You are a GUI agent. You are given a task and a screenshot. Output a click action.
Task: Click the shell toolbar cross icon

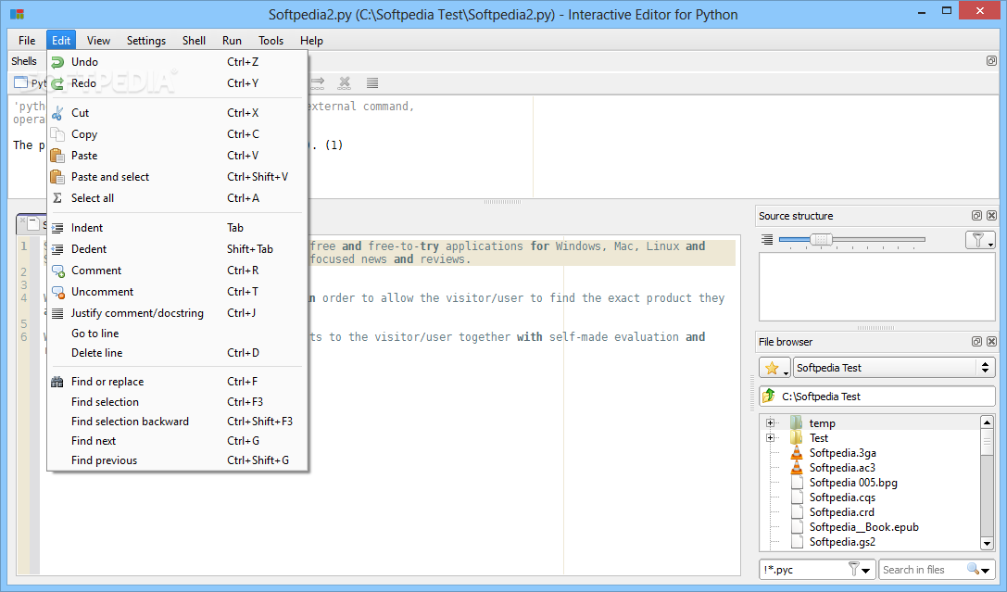tap(345, 82)
